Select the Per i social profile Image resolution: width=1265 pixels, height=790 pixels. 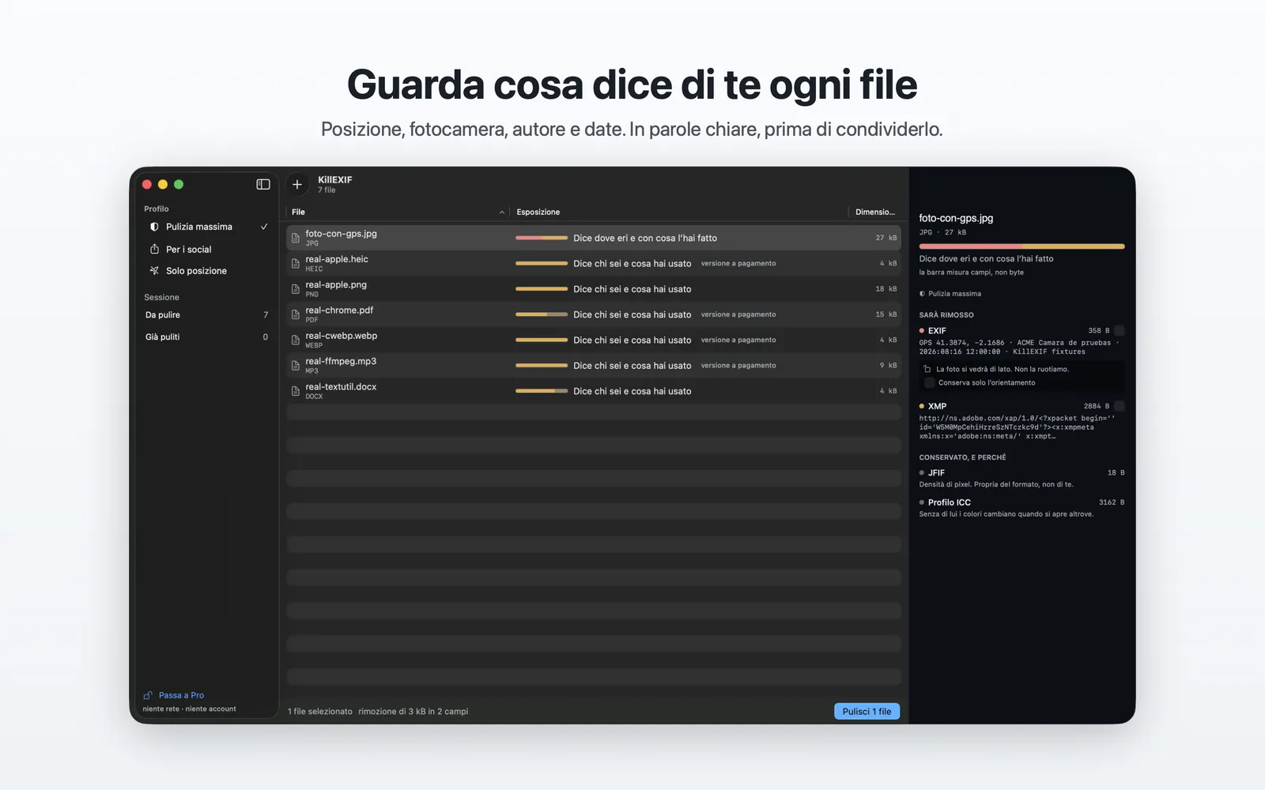(206, 249)
